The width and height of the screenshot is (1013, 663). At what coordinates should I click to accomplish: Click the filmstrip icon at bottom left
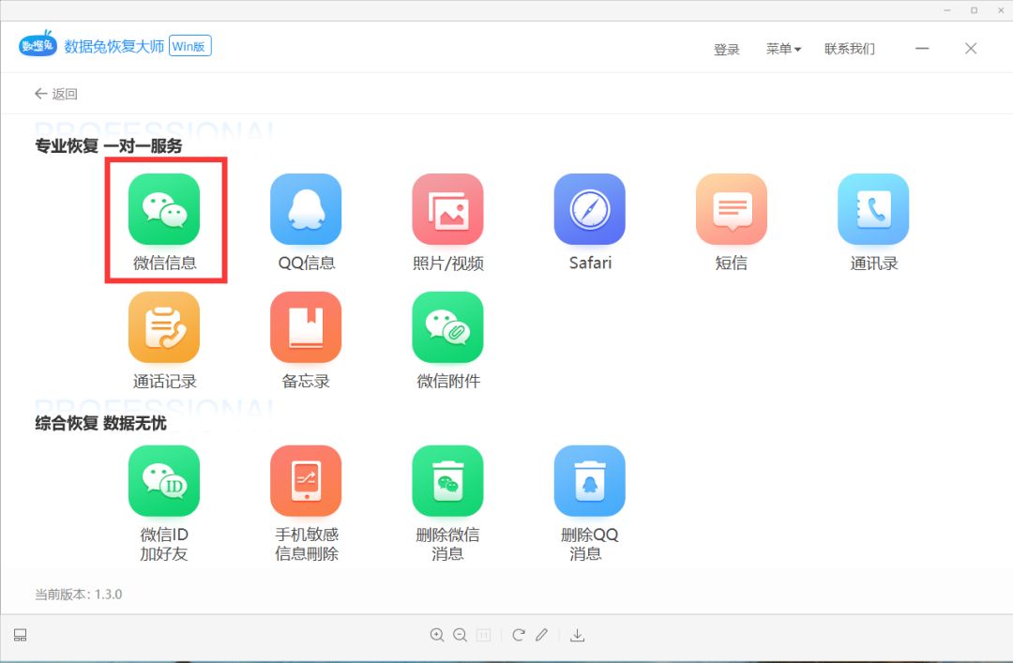(x=20, y=635)
